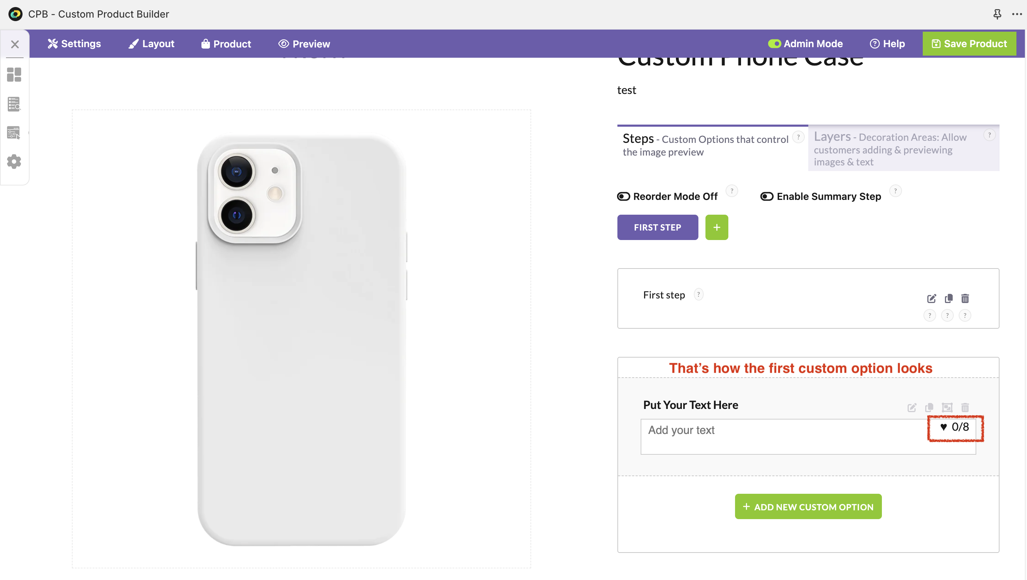Click the list-search icon in left sidebar

[14, 104]
